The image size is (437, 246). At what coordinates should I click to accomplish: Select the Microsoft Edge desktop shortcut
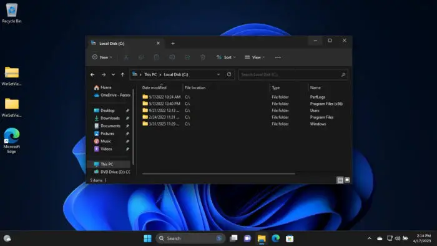click(x=12, y=140)
